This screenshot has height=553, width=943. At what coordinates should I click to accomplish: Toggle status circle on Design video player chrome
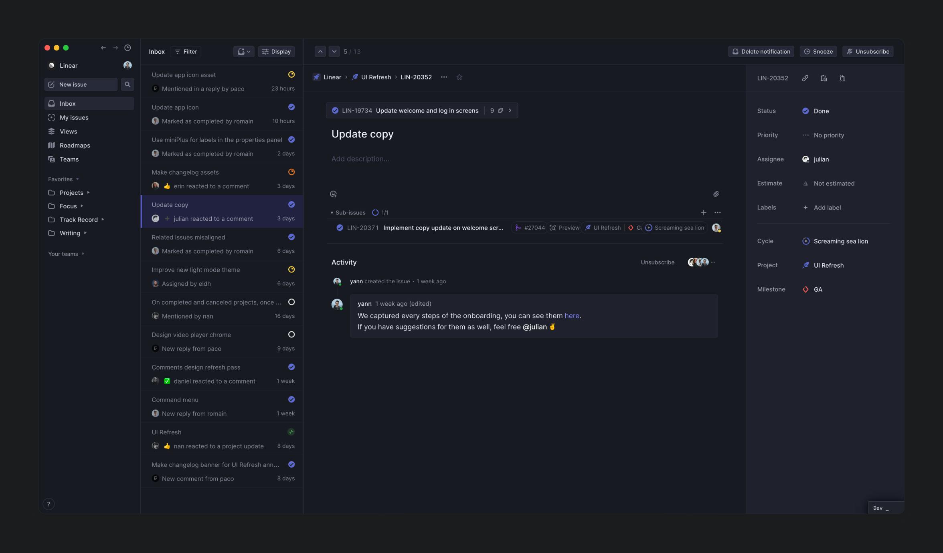click(291, 334)
